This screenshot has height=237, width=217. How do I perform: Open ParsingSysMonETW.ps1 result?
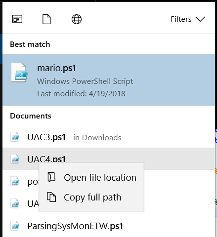point(109,226)
